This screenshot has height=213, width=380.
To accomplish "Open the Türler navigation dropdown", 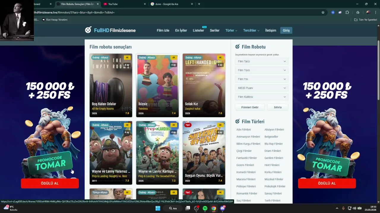I will coord(231,30).
